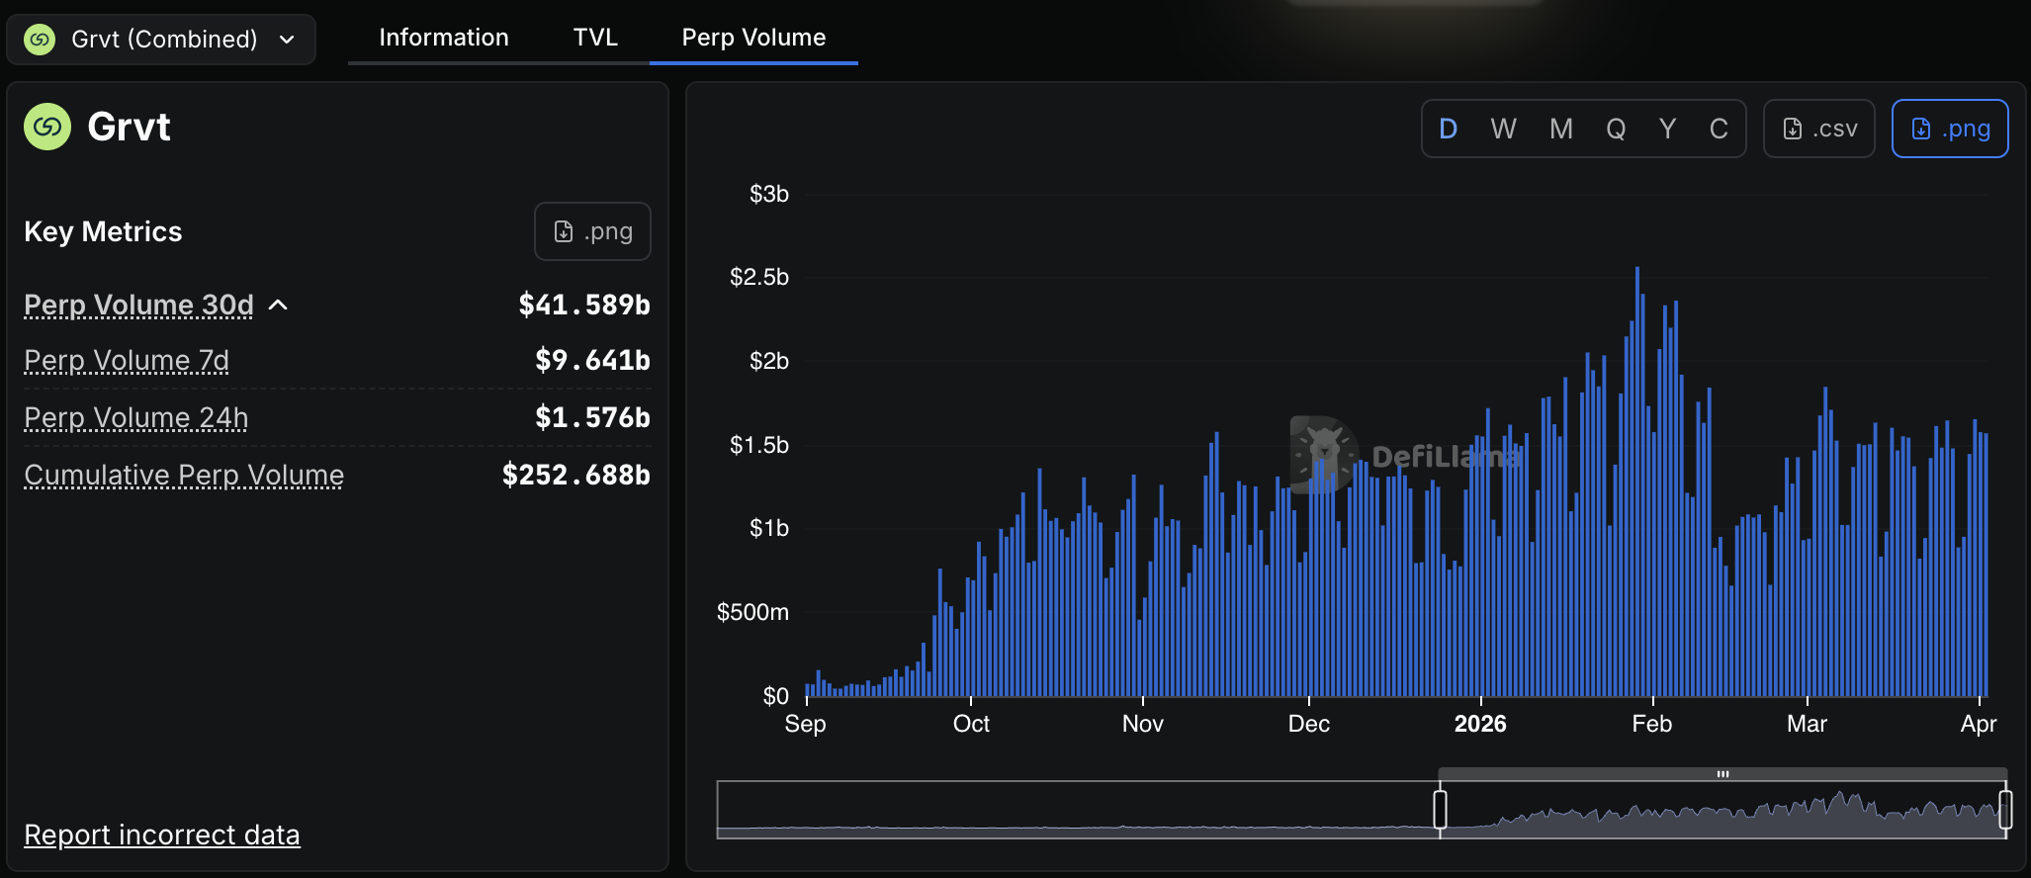The width and height of the screenshot is (2031, 878).
Task: Click the $9.641b value
Action: [592, 360]
